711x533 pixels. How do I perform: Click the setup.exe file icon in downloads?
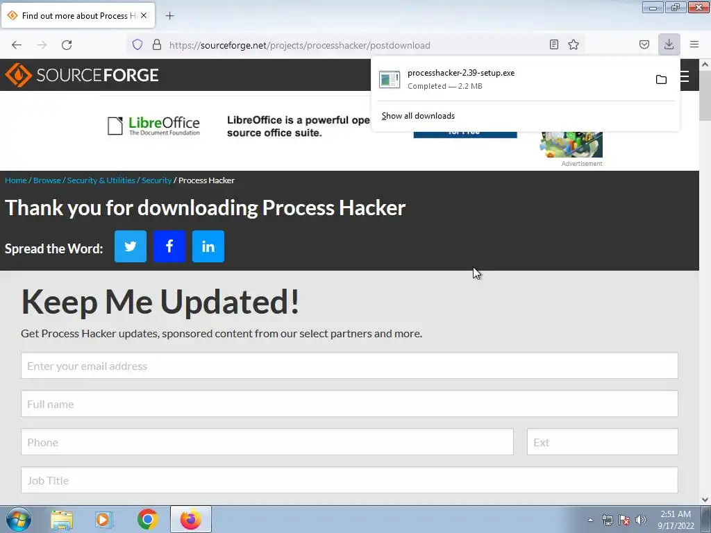pyautogui.click(x=390, y=79)
